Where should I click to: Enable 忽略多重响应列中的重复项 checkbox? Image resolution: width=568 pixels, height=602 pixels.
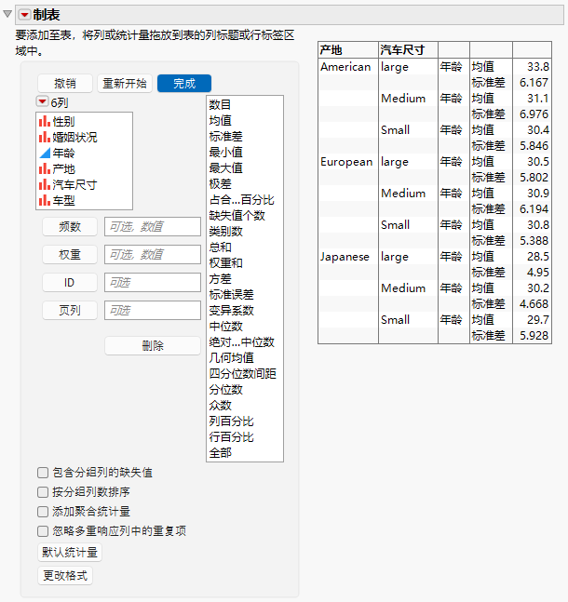tap(43, 531)
